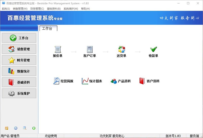Open 统计图表 line chart icon

85,81
